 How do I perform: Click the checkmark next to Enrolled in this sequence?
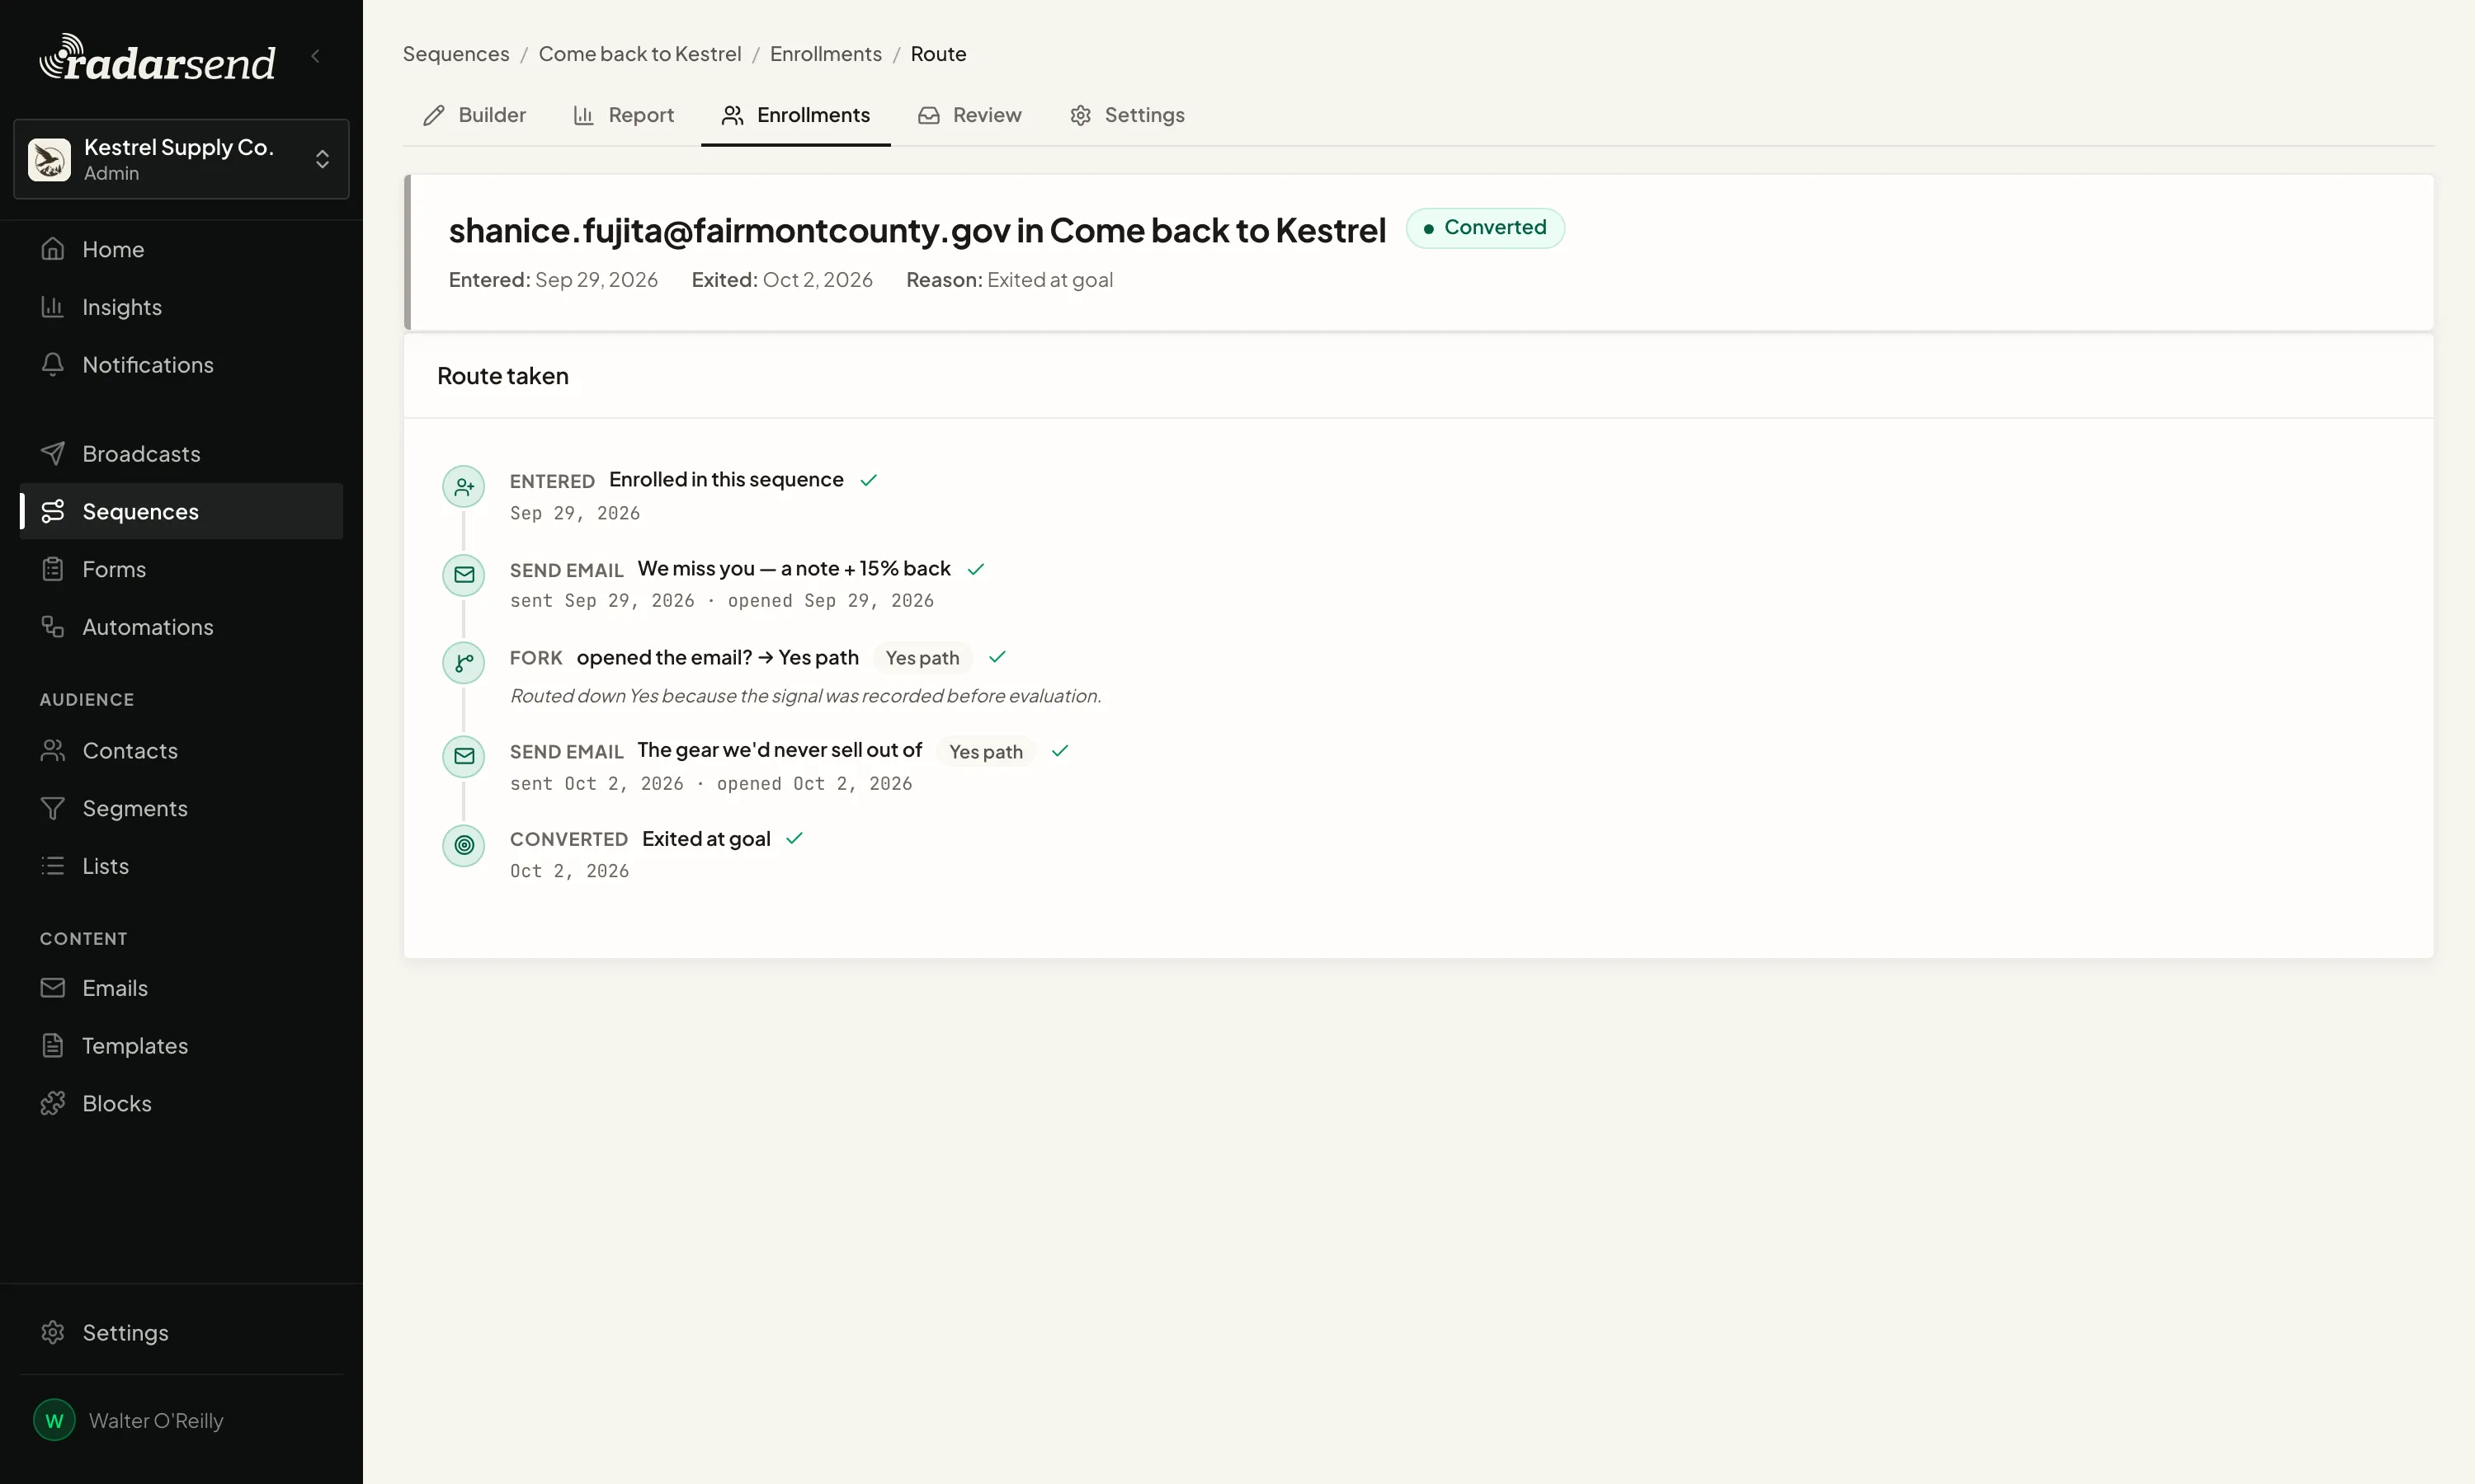pos(869,480)
